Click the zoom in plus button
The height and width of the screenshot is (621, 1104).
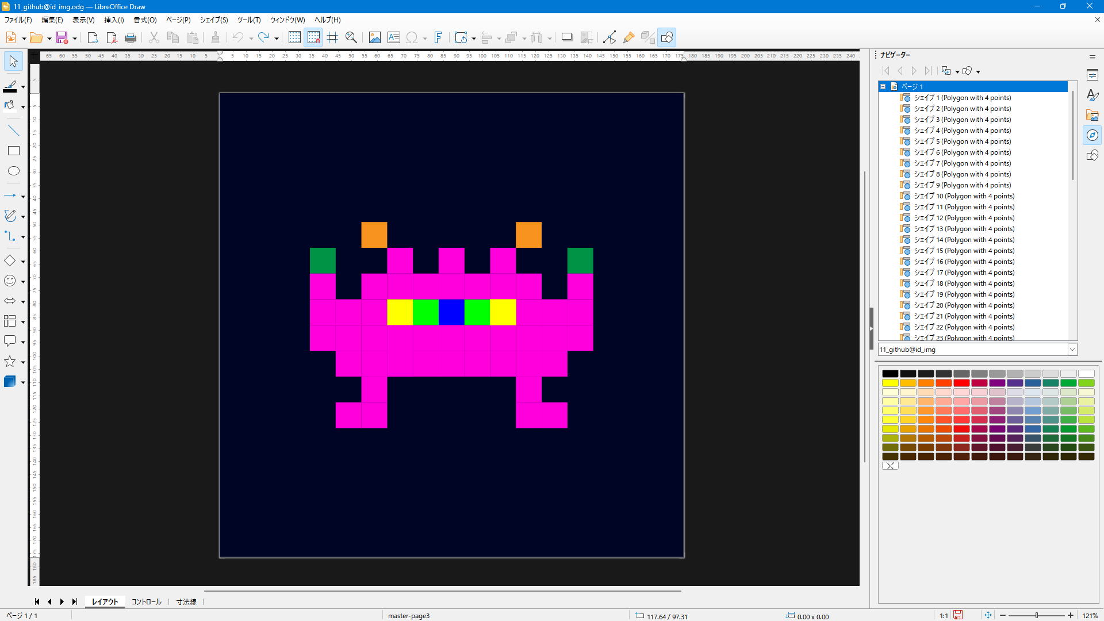coord(1071,615)
